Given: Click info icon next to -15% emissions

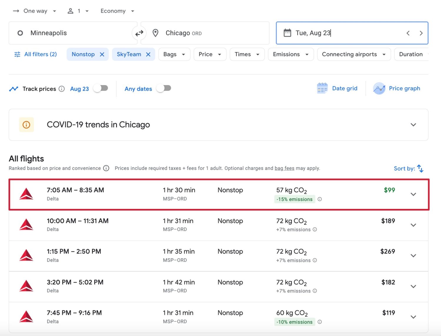Looking at the screenshot, I should 320,199.
